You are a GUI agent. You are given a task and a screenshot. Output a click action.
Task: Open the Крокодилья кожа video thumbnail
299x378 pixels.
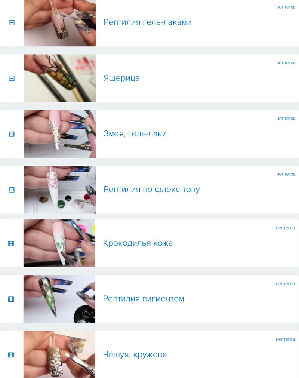click(x=59, y=243)
